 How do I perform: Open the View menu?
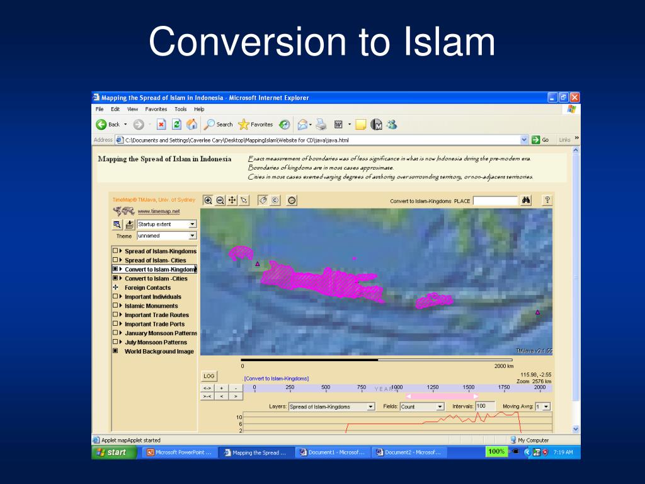click(x=132, y=109)
